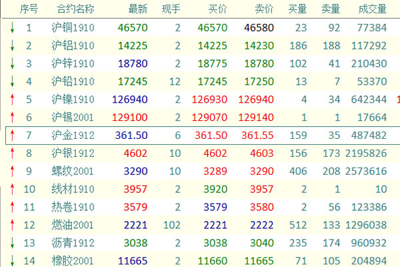
Task: Click latest price 46570 of 沪铜1910
Action: click(133, 27)
